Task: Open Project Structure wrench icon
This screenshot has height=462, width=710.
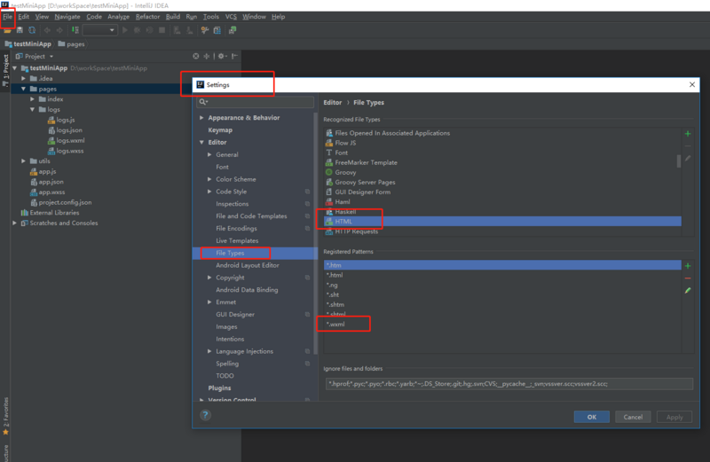Action: pyautogui.click(x=205, y=30)
